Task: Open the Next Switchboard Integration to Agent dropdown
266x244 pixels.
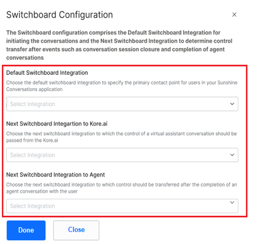Action: [x=122, y=206]
